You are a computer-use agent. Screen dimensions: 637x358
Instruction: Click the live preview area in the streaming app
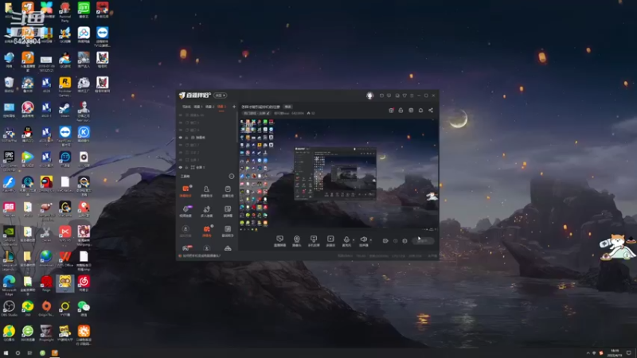point(338,174)
